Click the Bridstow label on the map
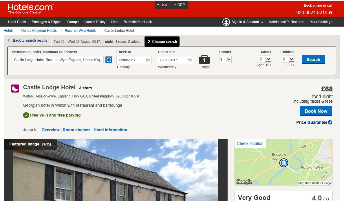The image size is (344, 201). [x=279, y=154]
